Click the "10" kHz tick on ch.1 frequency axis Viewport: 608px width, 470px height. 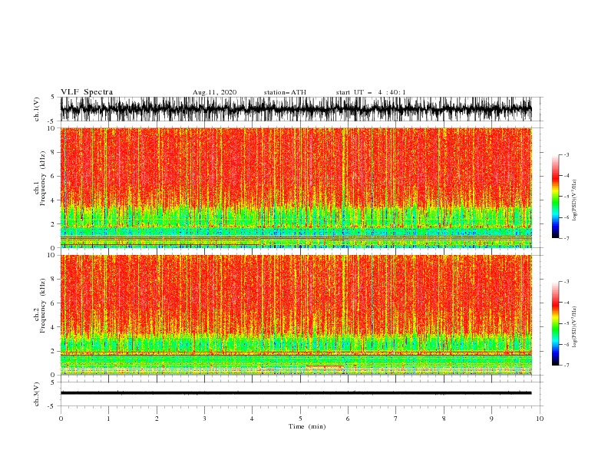click(51, 128)
